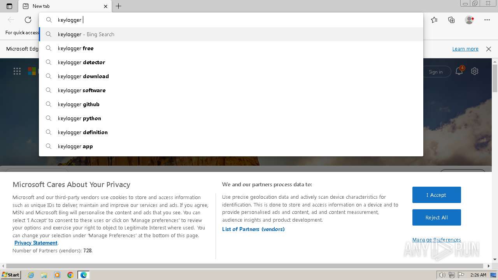Select suggestion keylogger detector
The image size is (498, 280).
tap(231, 62)
